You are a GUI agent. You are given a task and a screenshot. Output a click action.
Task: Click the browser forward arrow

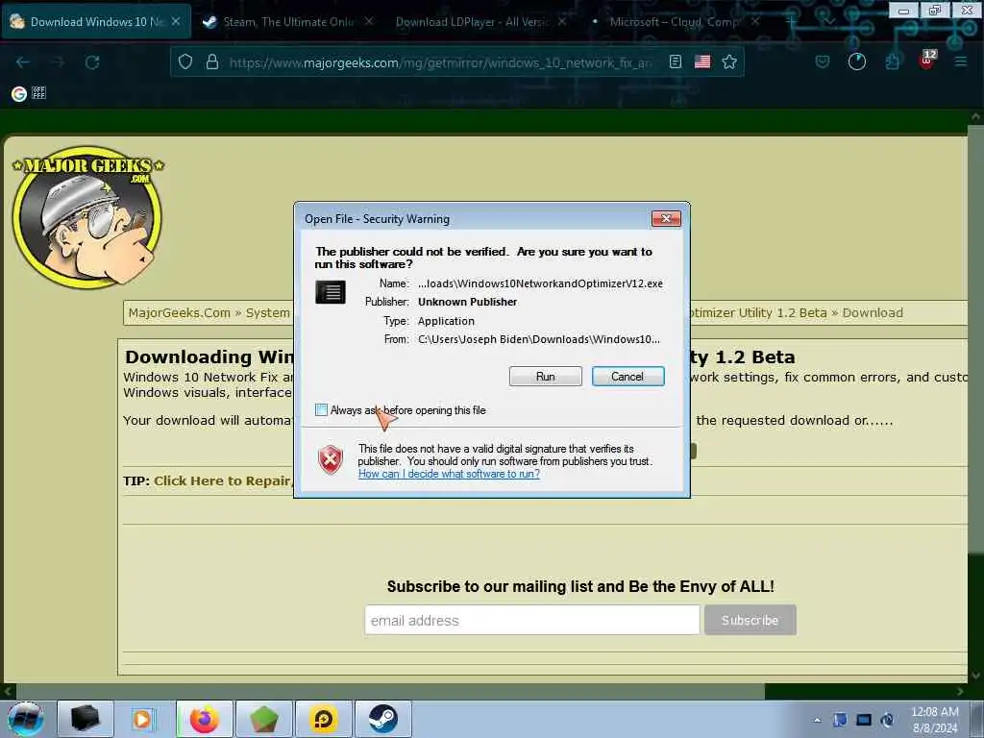(58, 62)
